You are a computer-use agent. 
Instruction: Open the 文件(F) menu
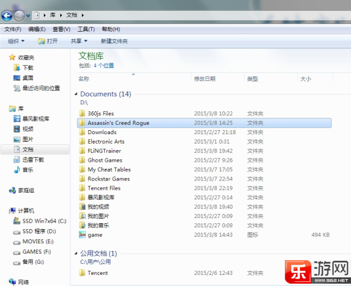(x=13, y=29)
